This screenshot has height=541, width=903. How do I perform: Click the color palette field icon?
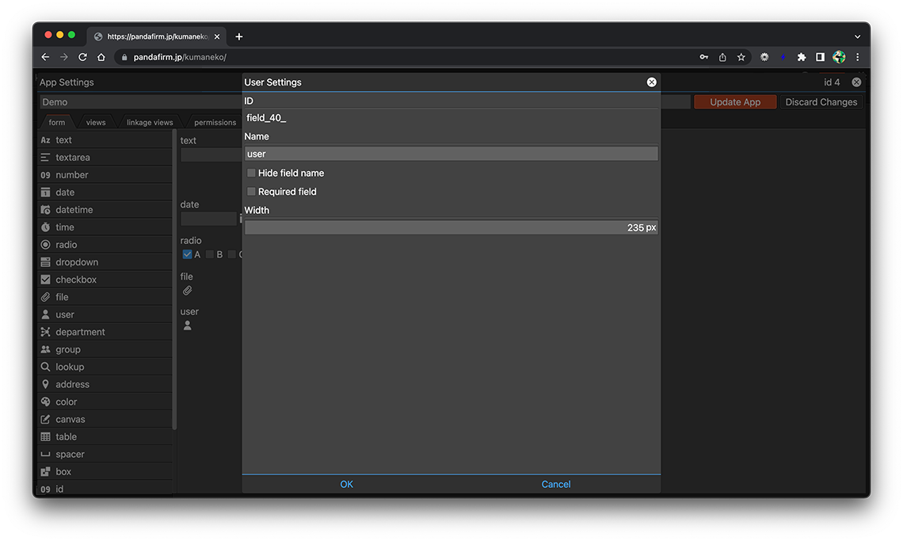45,402
